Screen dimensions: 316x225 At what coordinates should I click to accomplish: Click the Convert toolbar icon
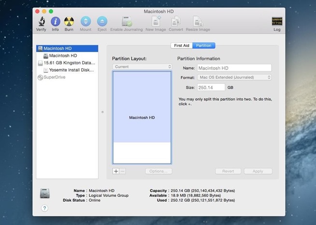click(x=176, y=21)
